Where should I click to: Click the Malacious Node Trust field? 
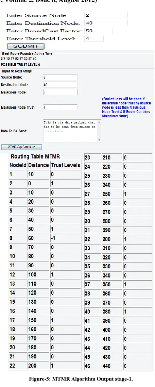coord(60,107)
